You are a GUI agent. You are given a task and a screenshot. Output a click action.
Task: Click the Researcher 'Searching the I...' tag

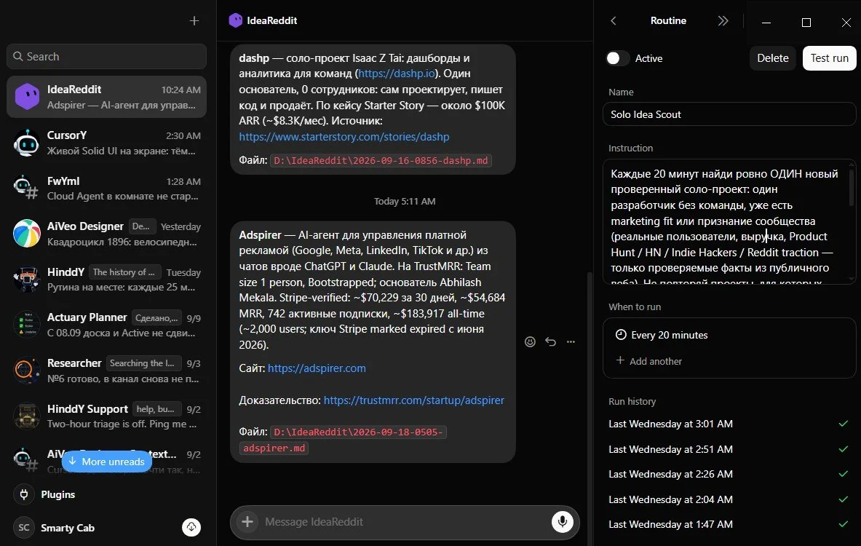(142, 363)
